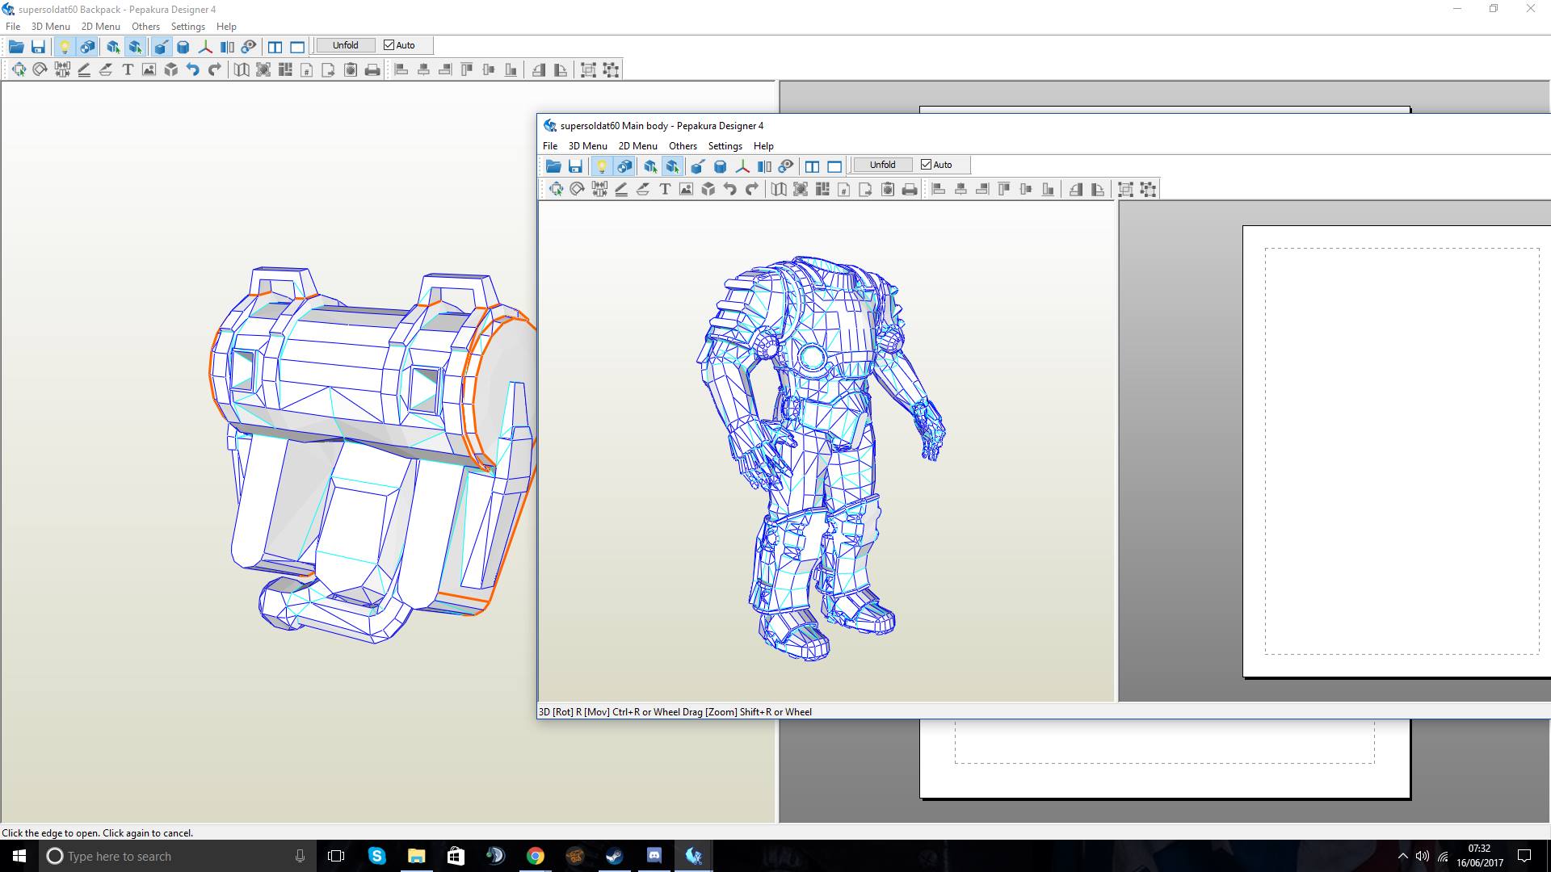Select the cut-edge tool in Backpack window toolbar
This screenshot has width=1551, height=872.
pos(161,46)
